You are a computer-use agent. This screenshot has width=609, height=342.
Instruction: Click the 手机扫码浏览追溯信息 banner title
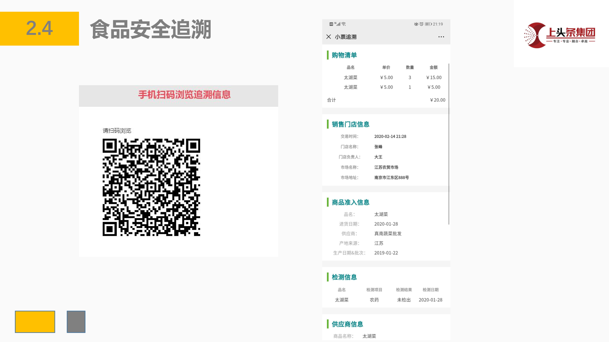tap(184, 95)
